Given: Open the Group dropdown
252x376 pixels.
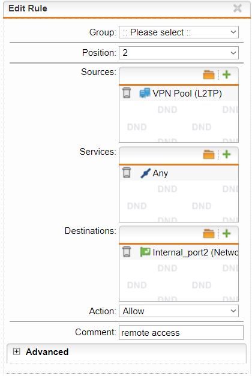Looking at the screenshot, I should [x=179, y=32].
